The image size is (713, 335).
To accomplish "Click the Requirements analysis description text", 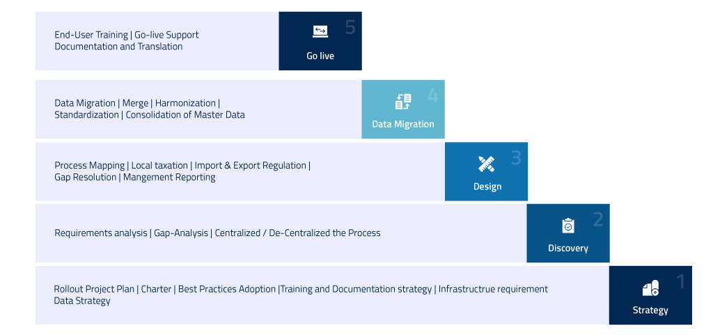I will point(101,233).
